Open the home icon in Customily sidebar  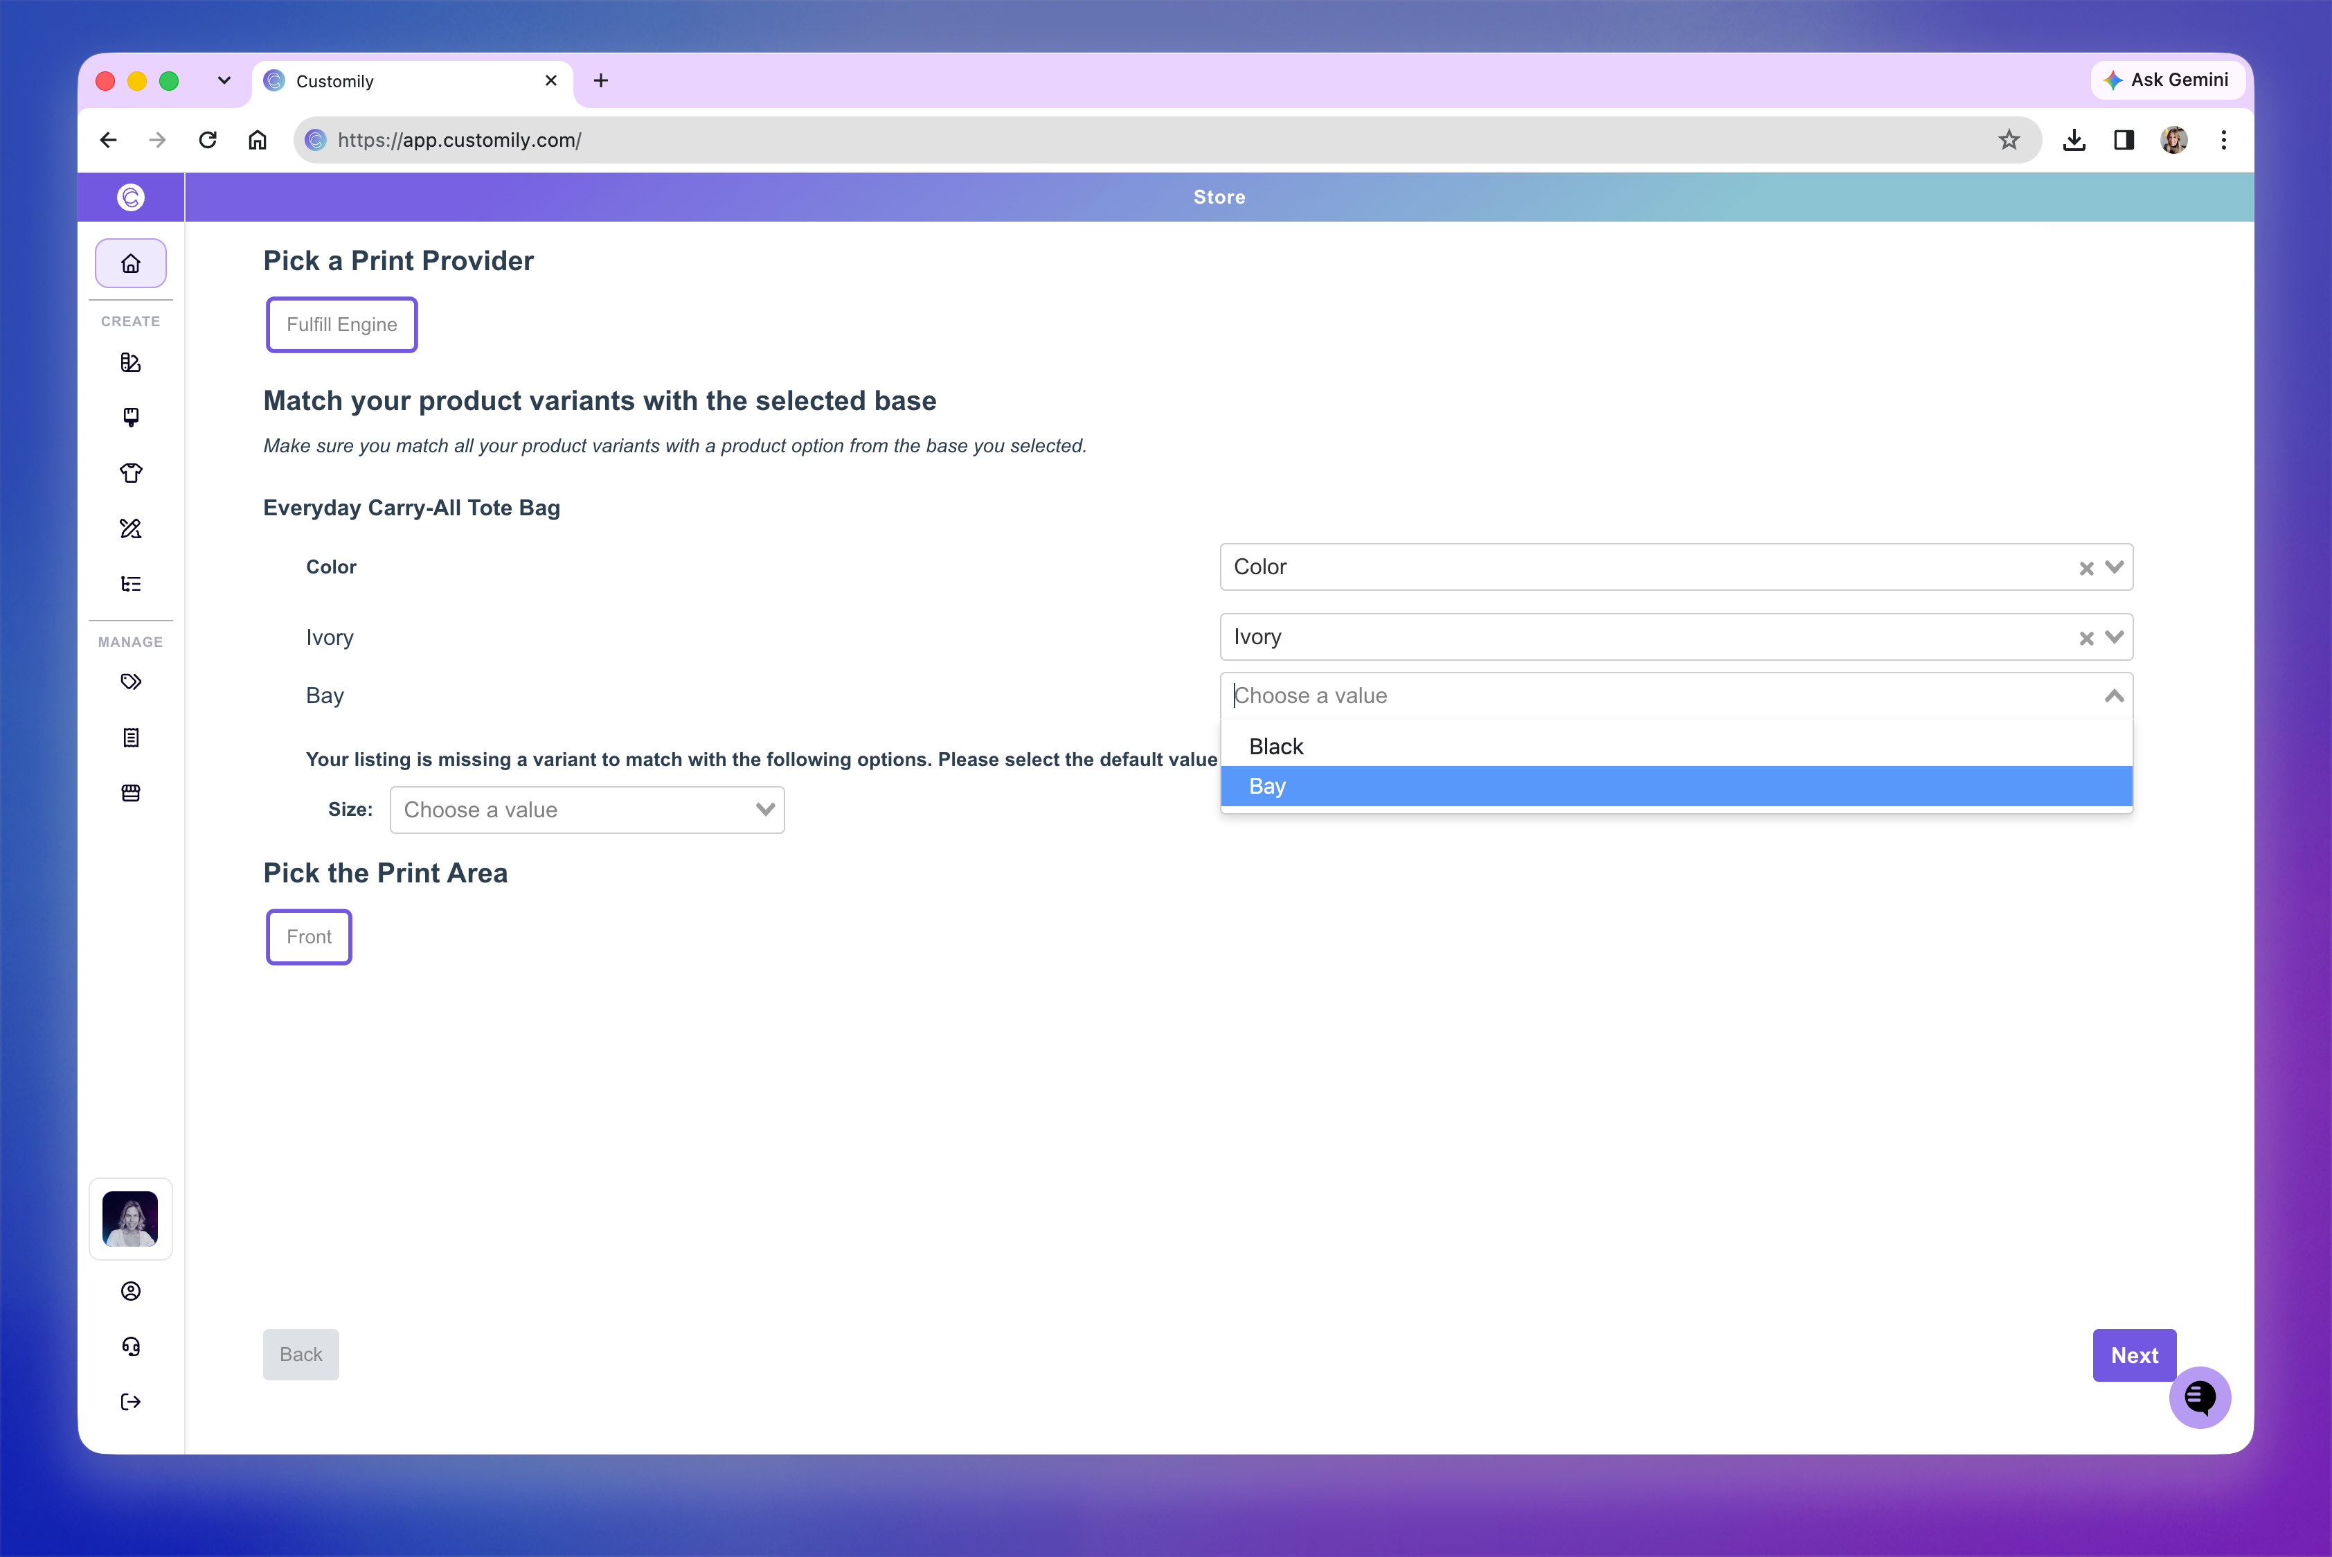pos(130,263)
